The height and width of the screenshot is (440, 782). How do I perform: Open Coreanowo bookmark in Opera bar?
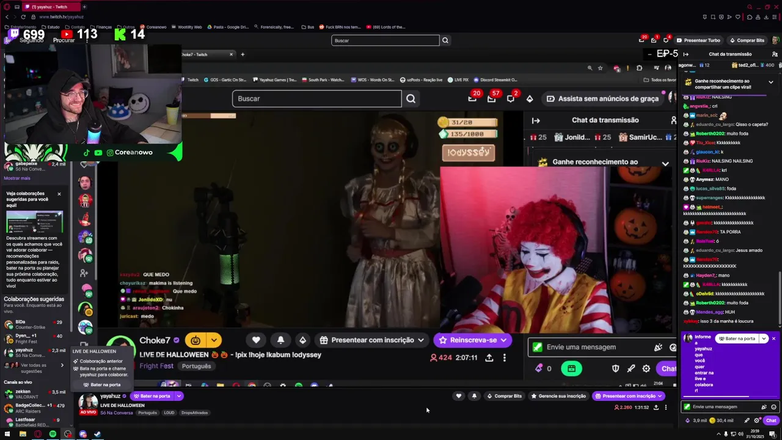click(x=153, y=27)
